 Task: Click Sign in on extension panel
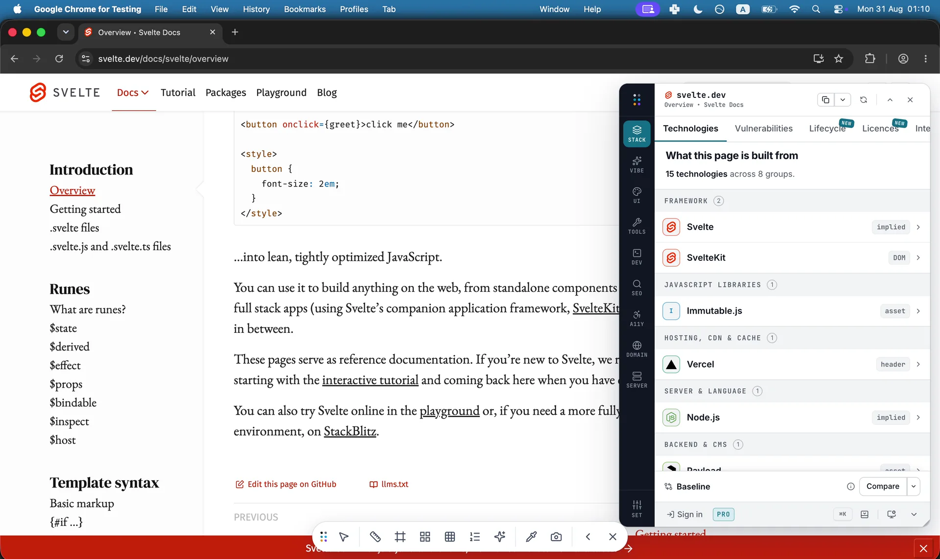click(x=684, y=514)
